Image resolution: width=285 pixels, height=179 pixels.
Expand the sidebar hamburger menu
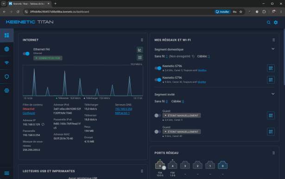pos(7,173)
